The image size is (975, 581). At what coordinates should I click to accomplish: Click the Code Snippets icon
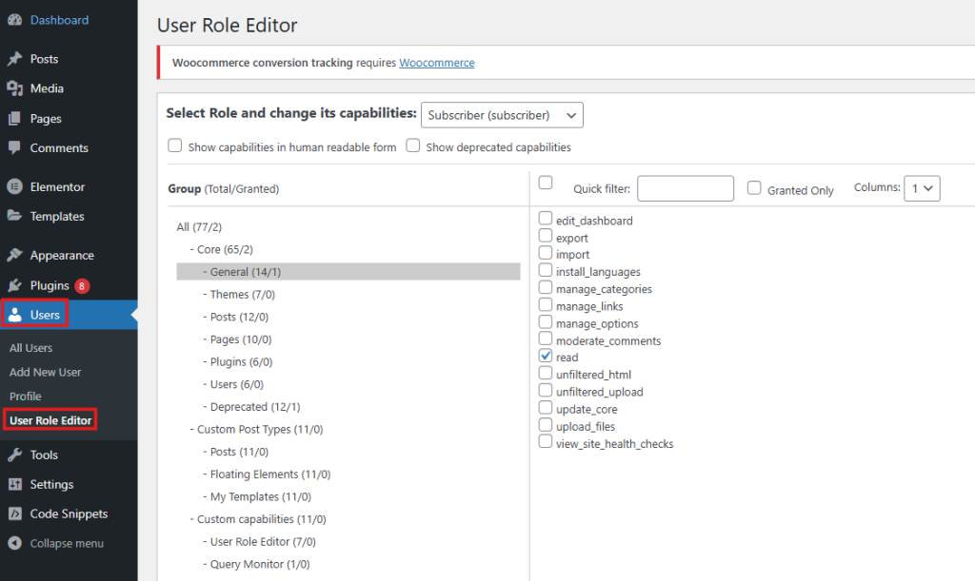pyautogui.click(x=14, y=514)
